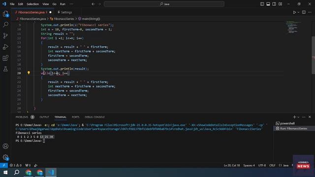This screenshot has height=177, width=315.
Task: Open the Search view in activity bar
Action: 5,25
